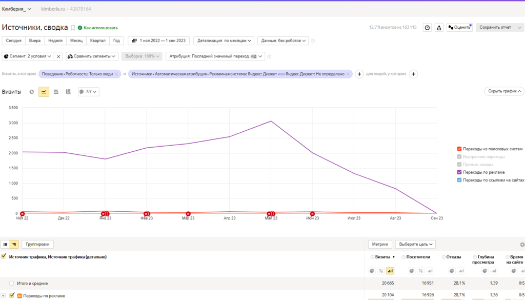Remove the Рекламная система Яндекс Директ filter chip
525x301 pixels.
348,74
